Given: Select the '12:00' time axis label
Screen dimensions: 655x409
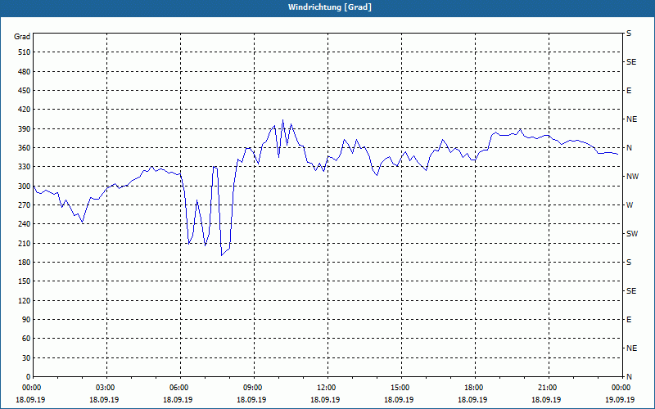Looking at the screenshot, I should (x=326, y=388).
